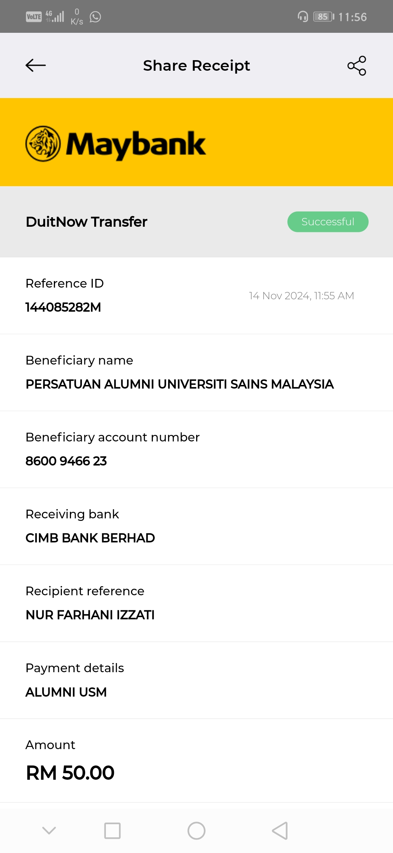Tap the ALUMNI USM payment details
Screen dimensions: 393x853
click(66, 692)
